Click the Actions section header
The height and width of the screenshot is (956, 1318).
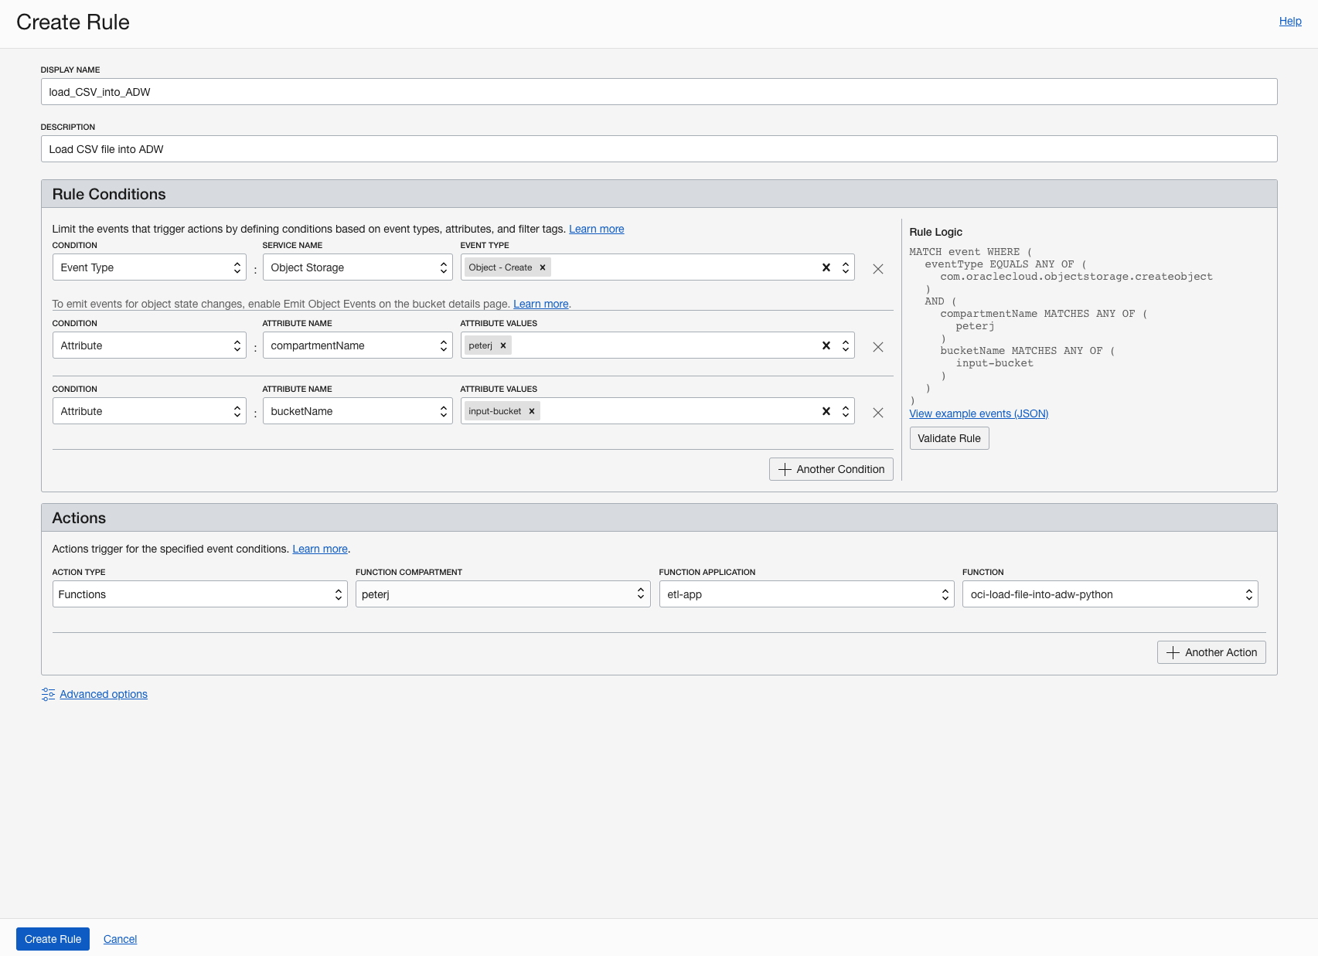click(659, 518)
